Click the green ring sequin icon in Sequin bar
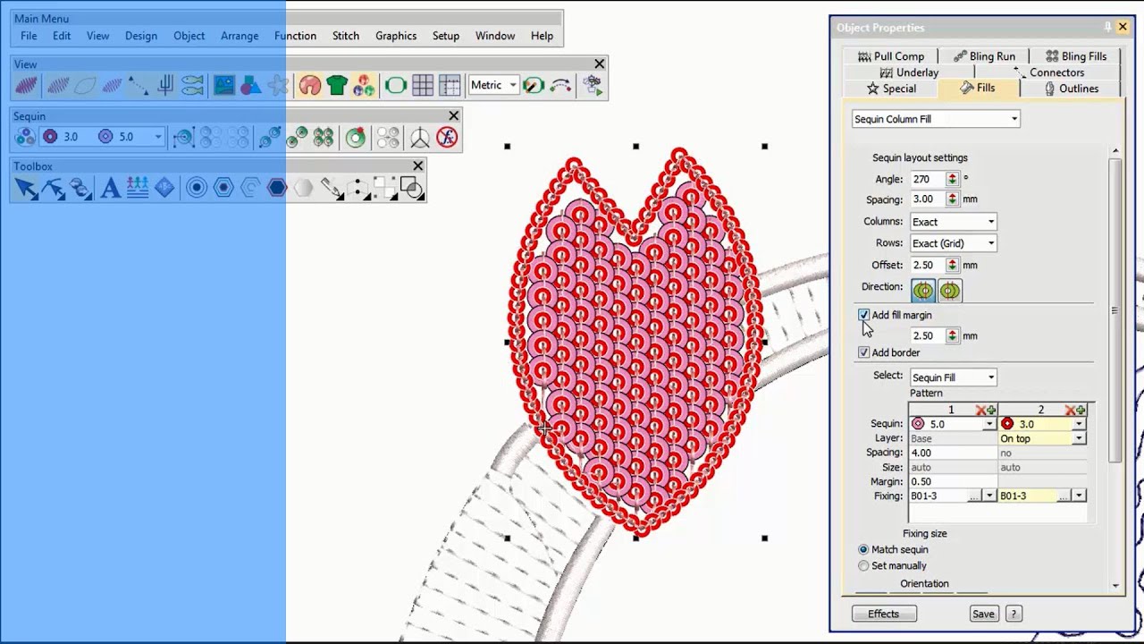1144x644 pixels. (356, 137)
